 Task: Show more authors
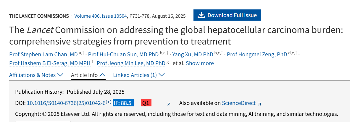point(200,63)
